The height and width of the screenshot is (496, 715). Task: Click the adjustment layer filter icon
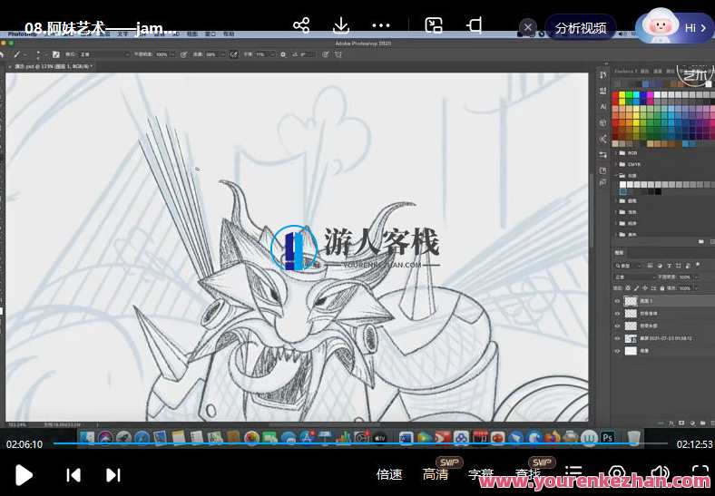660,266
